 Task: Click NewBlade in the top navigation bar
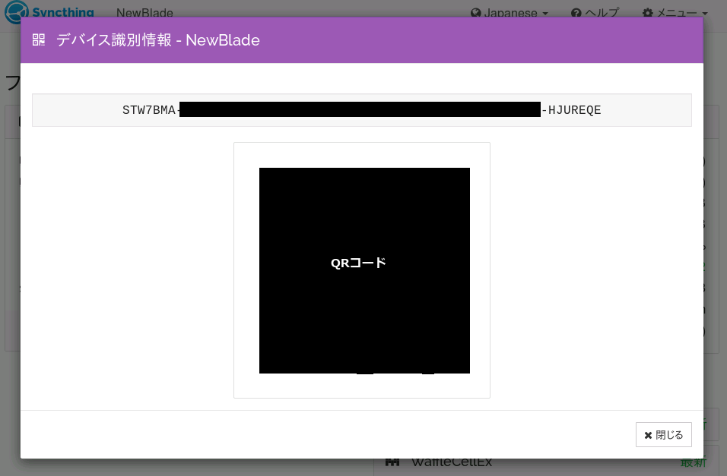[x=144, y=13]
